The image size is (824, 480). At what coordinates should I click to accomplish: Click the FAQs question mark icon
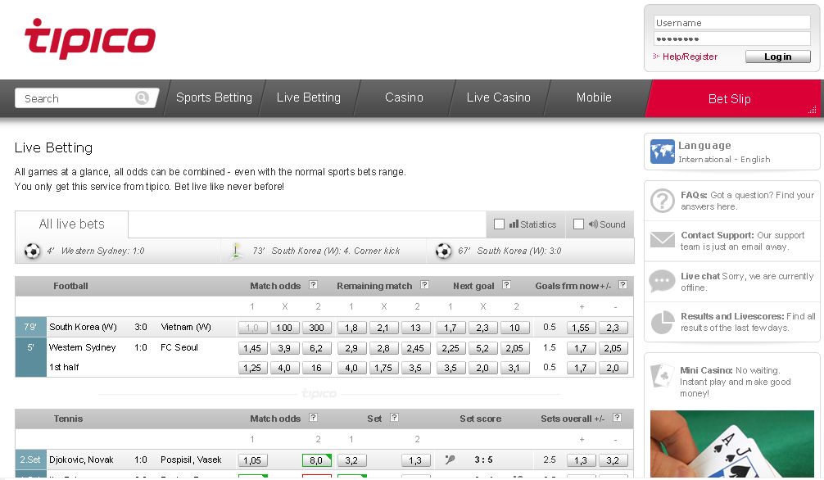[662, 201]
